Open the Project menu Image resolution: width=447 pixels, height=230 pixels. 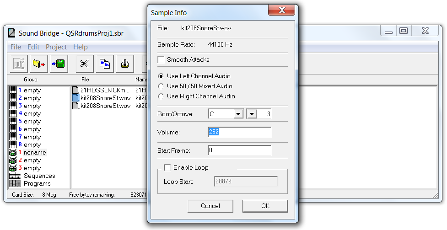pyautogui.click(x=56, y=47)
